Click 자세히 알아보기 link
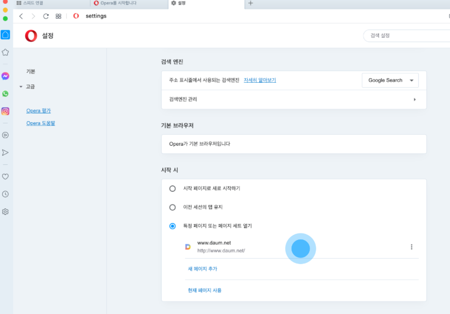450x314 pixels. point(260,80)
